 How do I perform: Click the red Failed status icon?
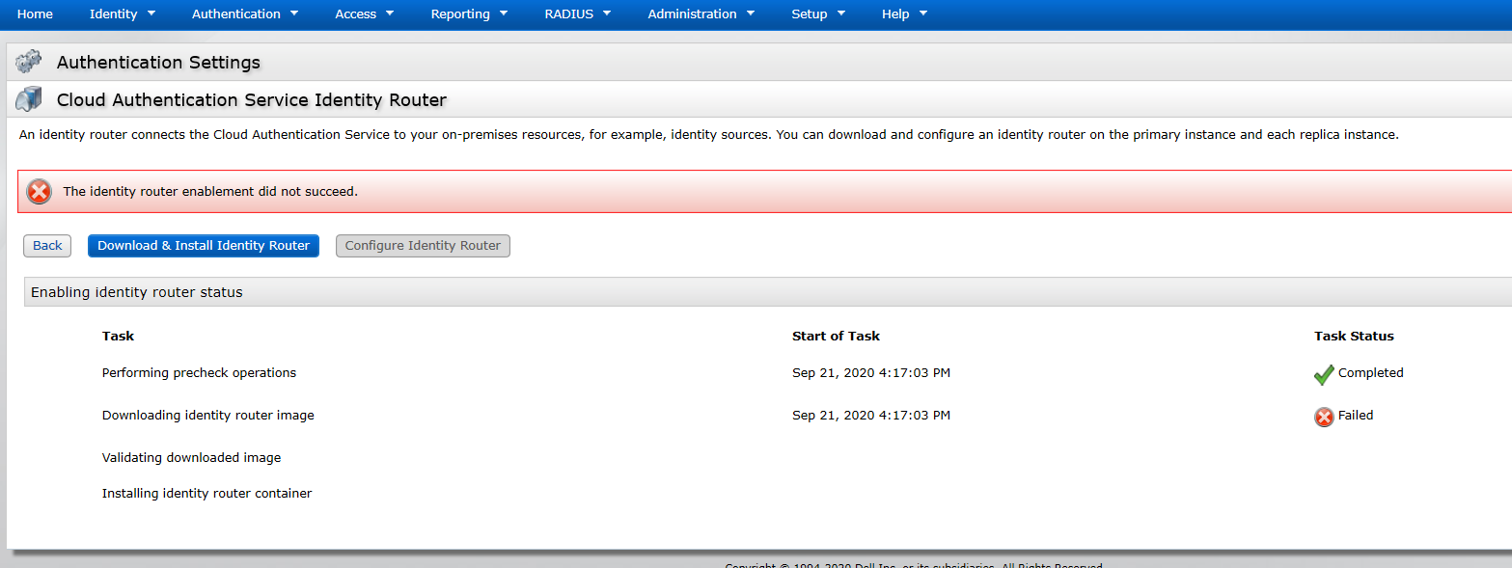pos(1324,417)
